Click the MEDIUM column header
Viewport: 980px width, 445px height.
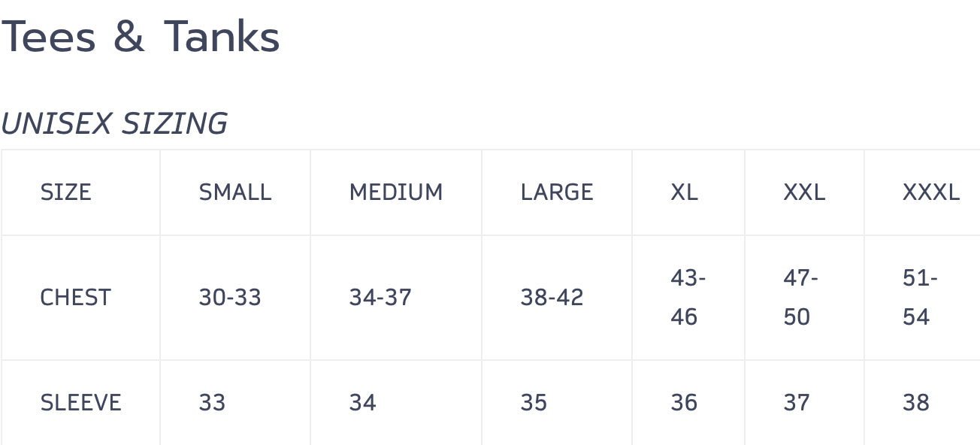point(395,192)
